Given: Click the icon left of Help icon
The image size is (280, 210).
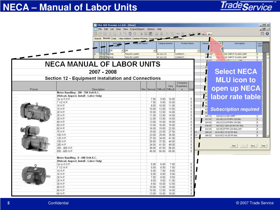Looking at the screenshot, I should pyautogui.click(x=262, y=34).
